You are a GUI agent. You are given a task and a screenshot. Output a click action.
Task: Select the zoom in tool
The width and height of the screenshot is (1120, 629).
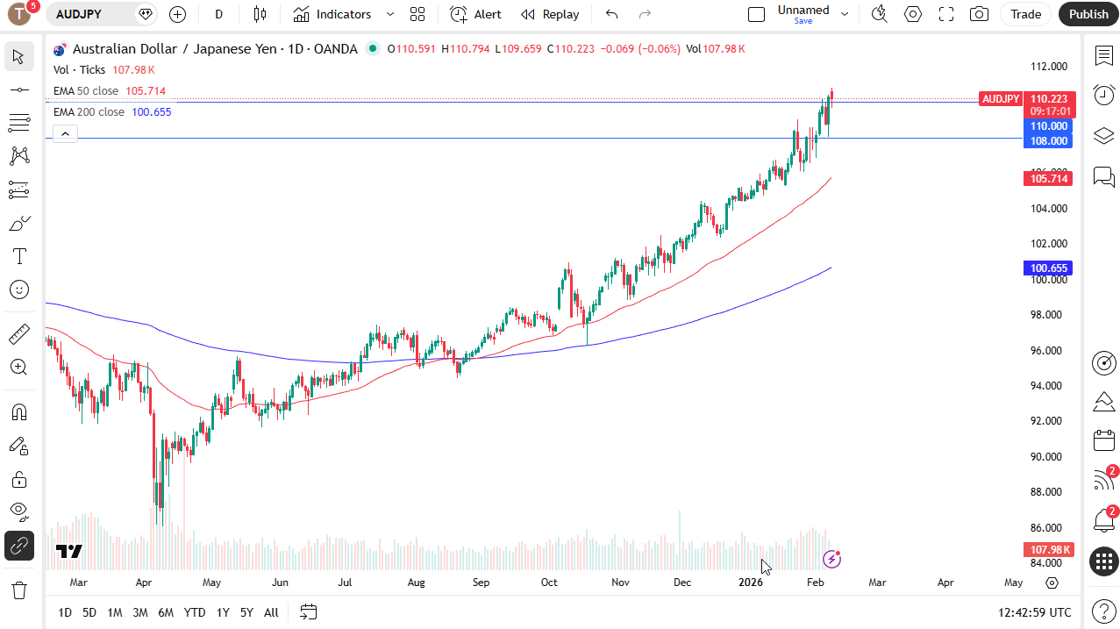pyautogui.click(x=18, y=368)
